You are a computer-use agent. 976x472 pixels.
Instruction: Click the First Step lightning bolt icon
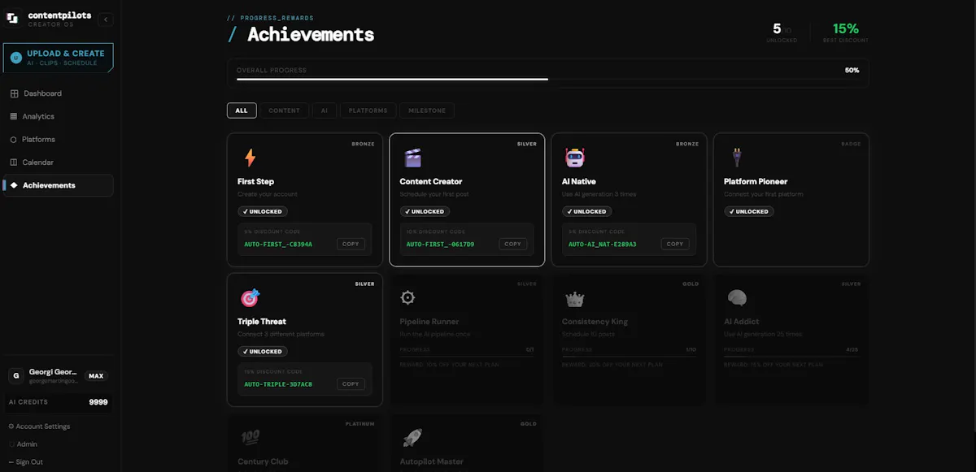point(250,158)
